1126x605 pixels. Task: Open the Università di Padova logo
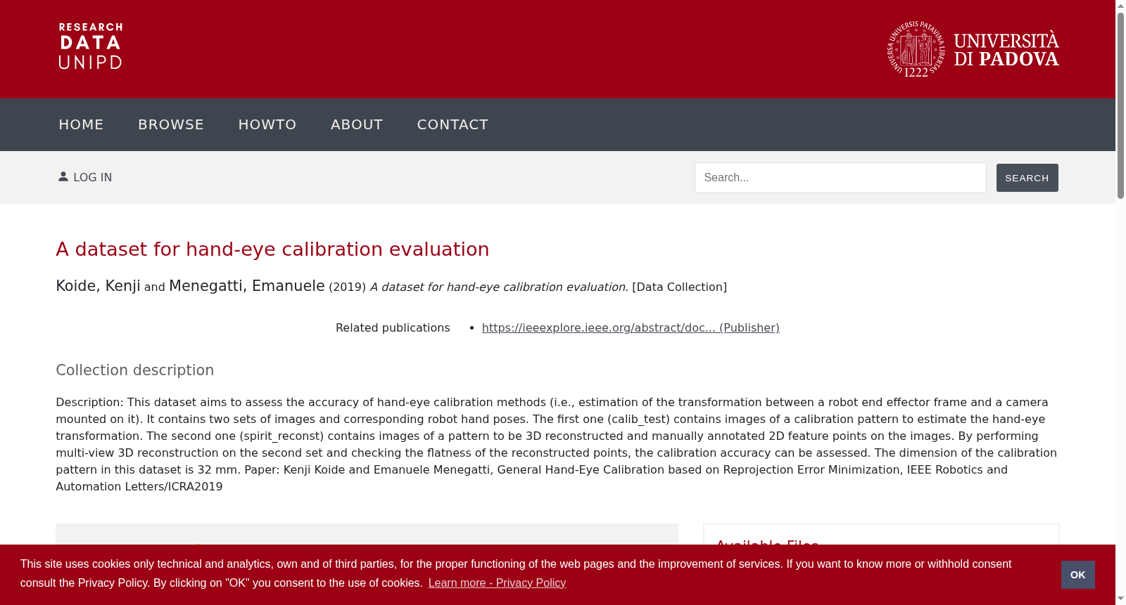pyautogui.click(x=973, y=49)
